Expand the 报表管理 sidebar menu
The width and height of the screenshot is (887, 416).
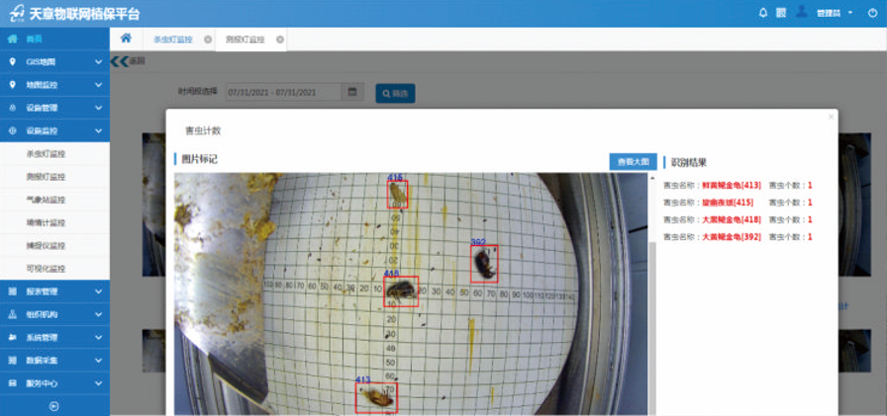[54, 291]
